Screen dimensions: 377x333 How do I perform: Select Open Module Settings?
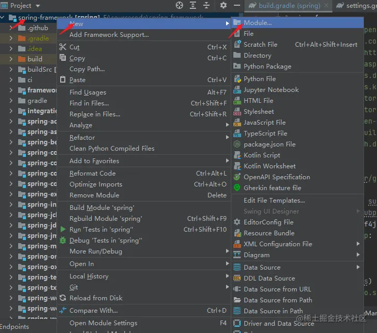(144, 323)
